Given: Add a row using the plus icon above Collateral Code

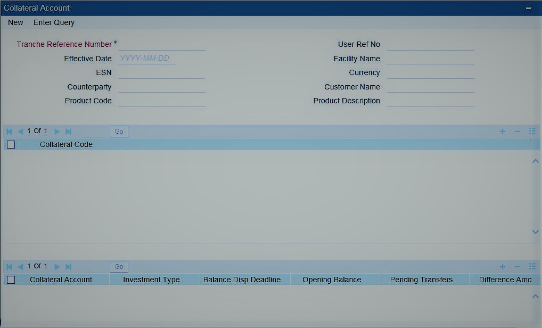Looking at the screenshot, I should (x=502, y=131).
